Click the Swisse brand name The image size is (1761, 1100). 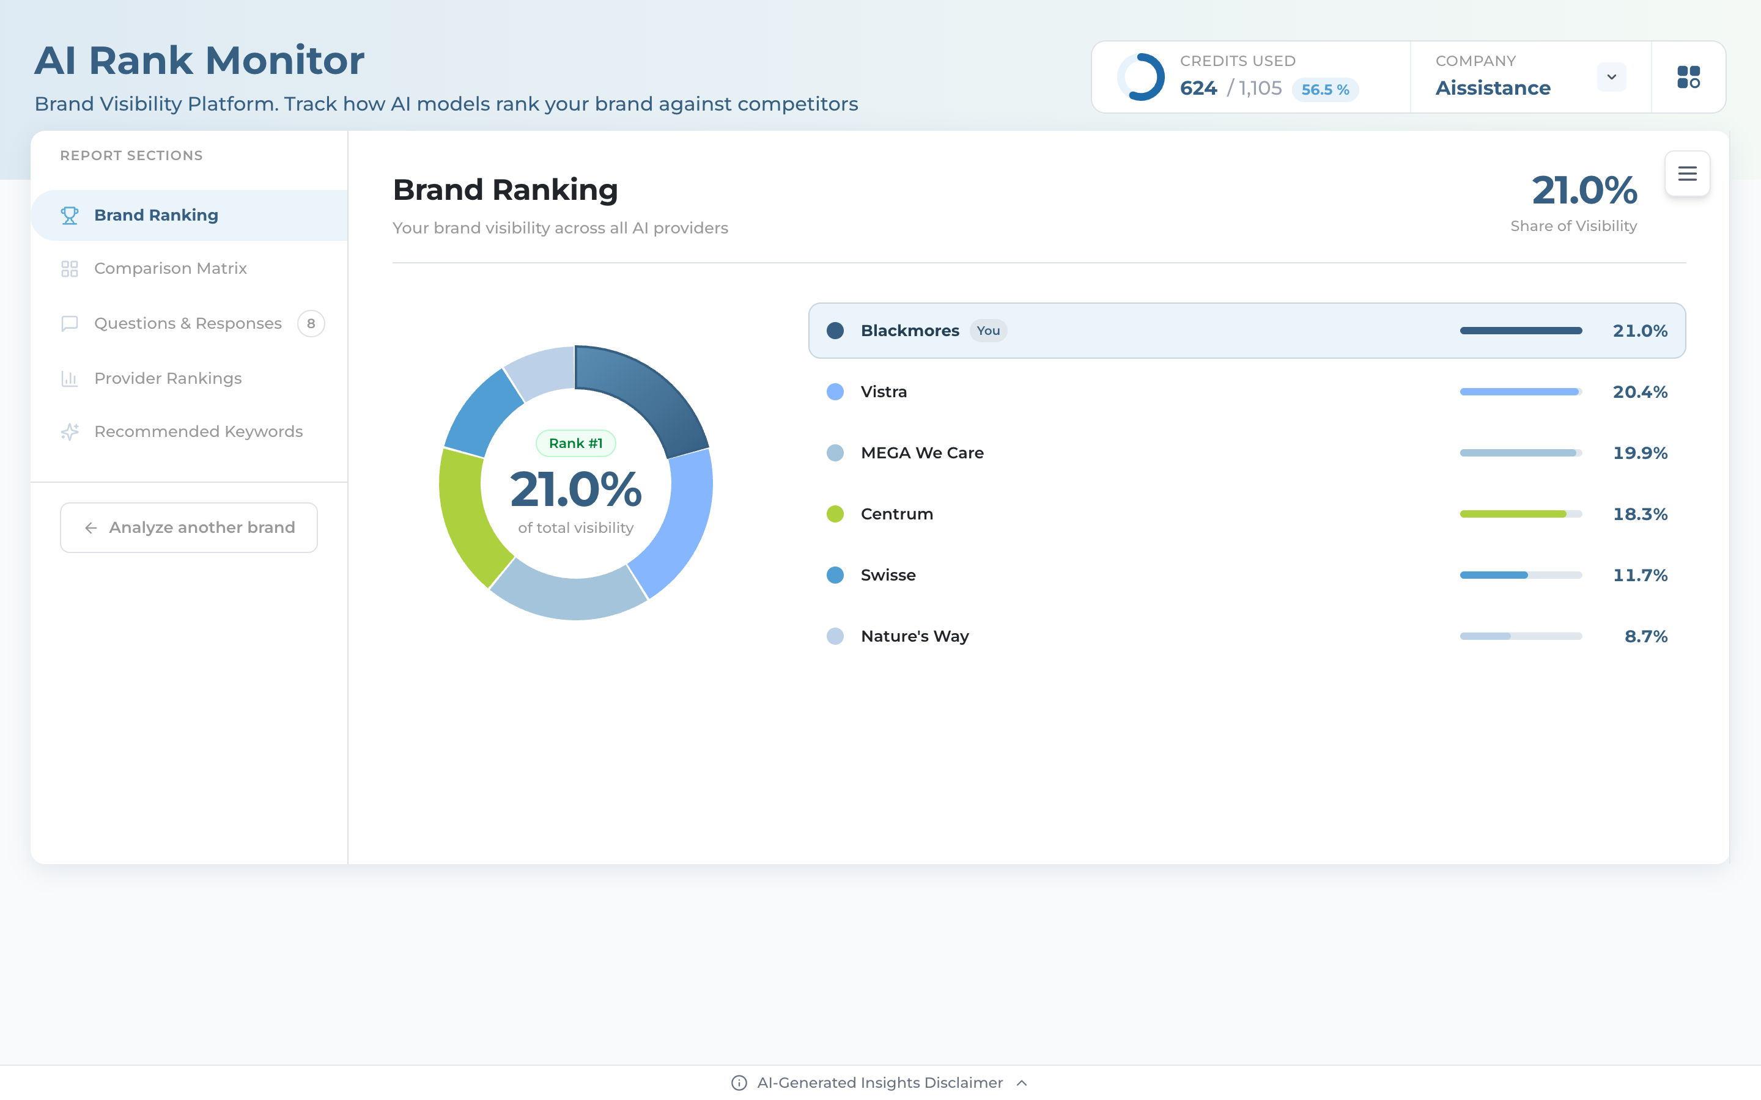coord(888,576)
